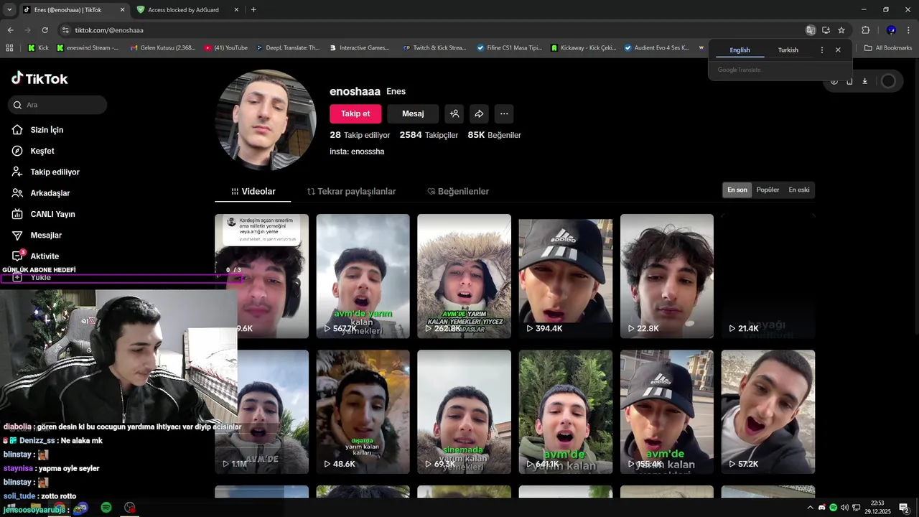This screenshot has width=919, height=517.
Task: Open the video with 155.4K views
Action: click(667, 411)
